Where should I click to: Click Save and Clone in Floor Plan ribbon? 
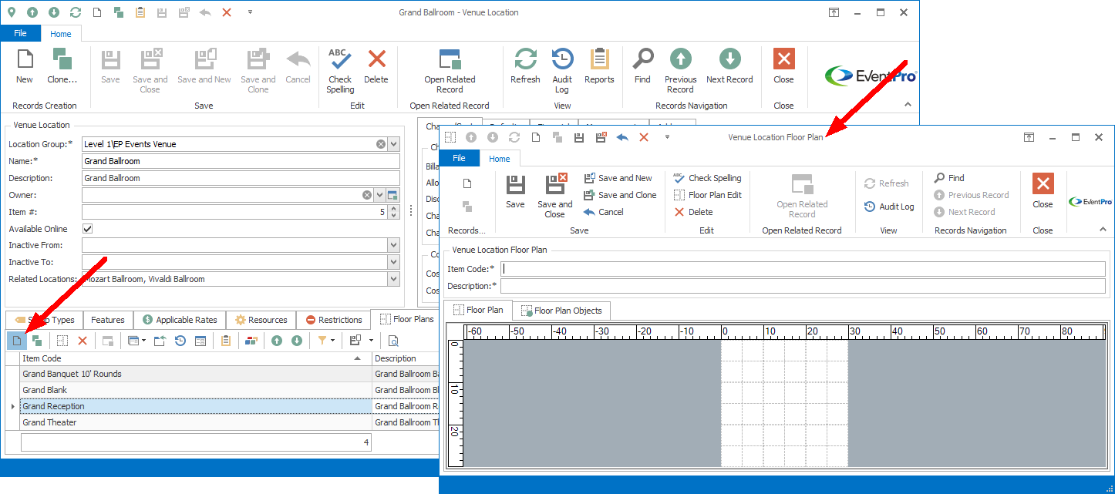click(x=620, y=195)
